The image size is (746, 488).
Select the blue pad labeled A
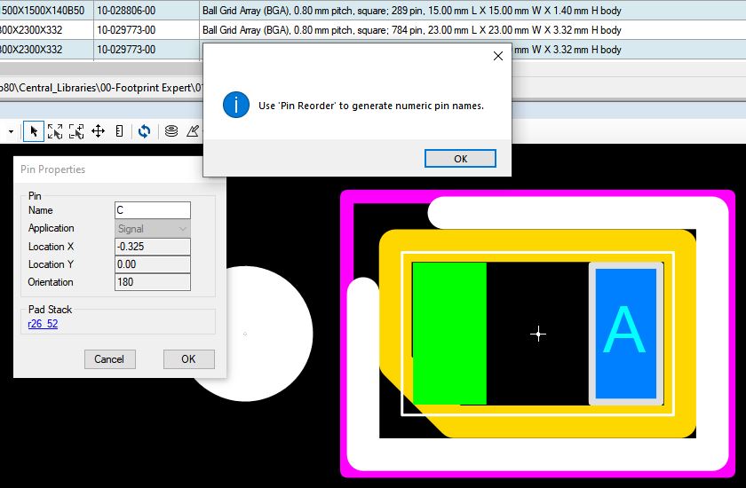click(625, 334)
